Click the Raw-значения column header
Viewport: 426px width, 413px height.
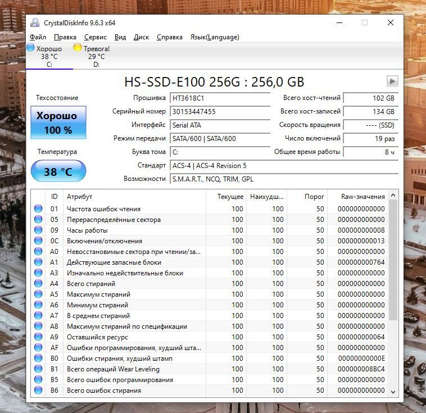[x=358, y=197]
